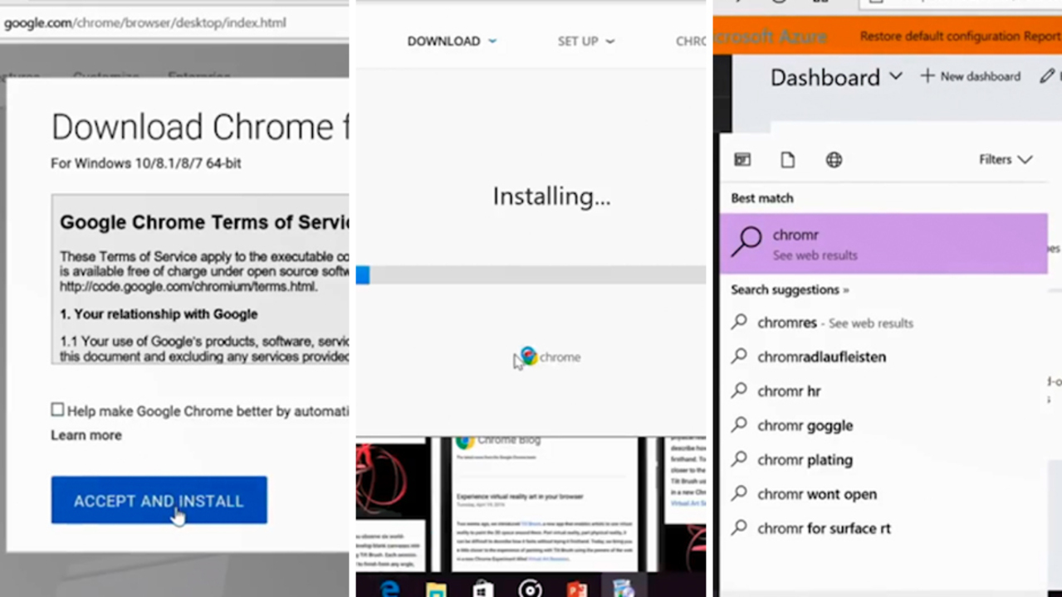This screenshot has height=597, width=1062.
Task: Enable the Help make Google Chrome better checkbox
Action: point(57,410)
